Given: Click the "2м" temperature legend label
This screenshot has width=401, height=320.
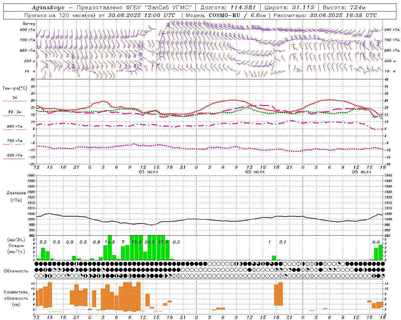Looking at the screenshot, I should click(x=15, y=98).
